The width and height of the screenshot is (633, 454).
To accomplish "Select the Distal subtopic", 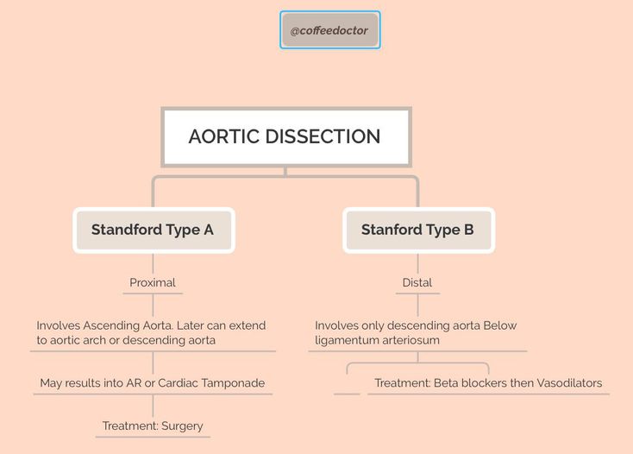I will pyautogui.click(x=417, y=283).
